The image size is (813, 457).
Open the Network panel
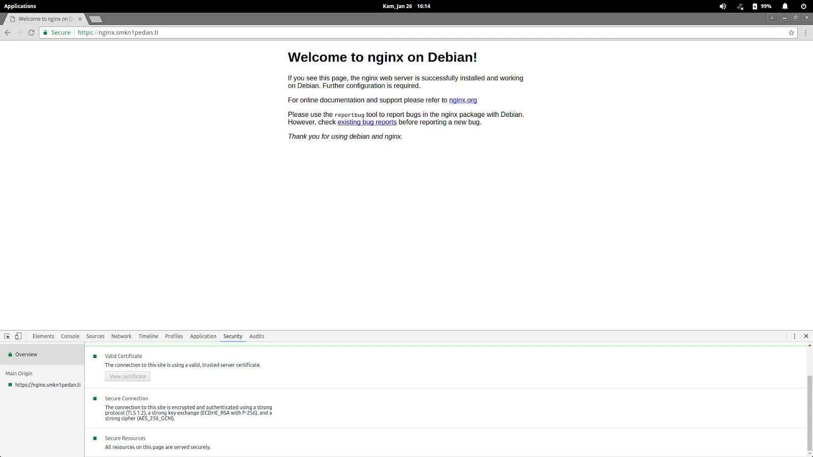[x=121, y=336]
